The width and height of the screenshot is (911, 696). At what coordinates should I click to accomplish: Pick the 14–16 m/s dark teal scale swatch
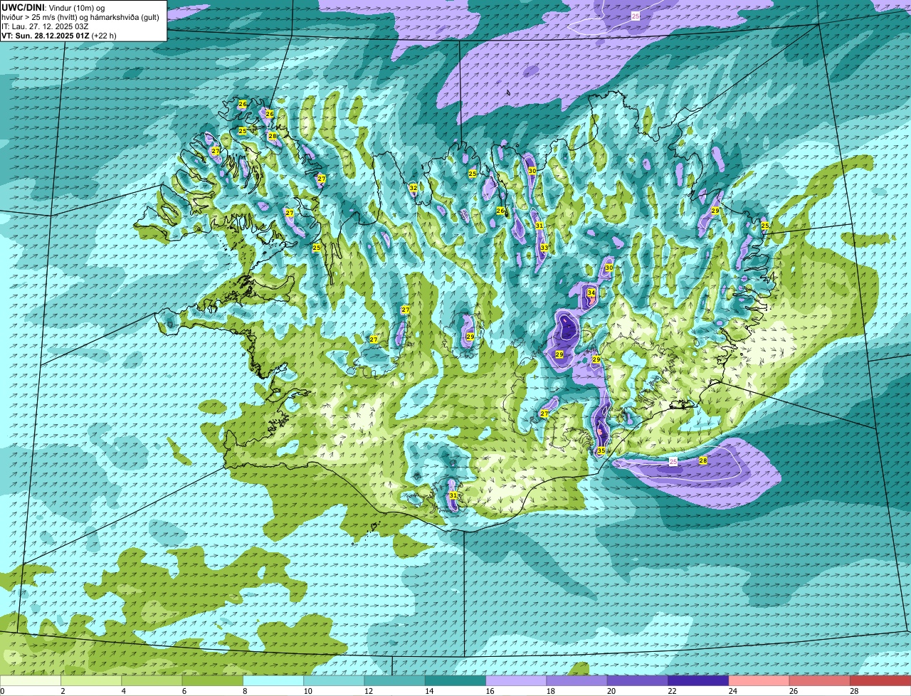(x=455, y=680)
